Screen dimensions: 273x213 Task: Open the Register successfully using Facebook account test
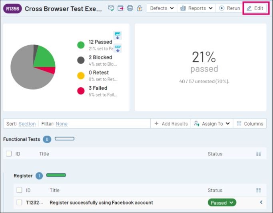(x=101, y=203)
